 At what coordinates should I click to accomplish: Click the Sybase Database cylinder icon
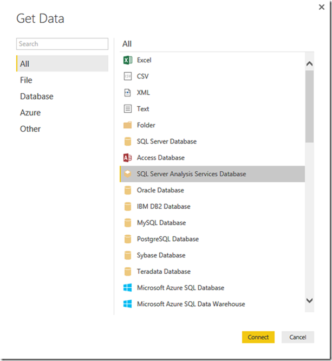click(127, 255)
